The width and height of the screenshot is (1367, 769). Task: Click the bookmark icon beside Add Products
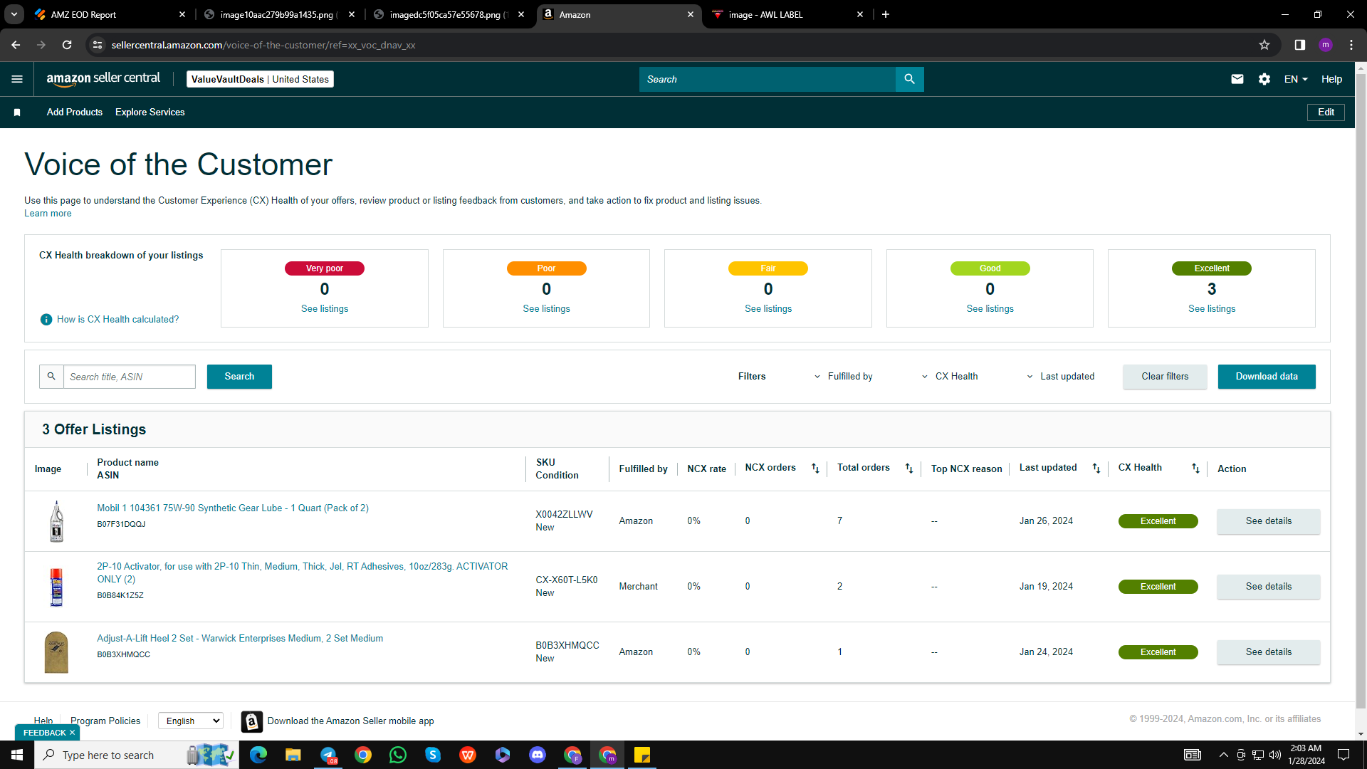(17, 113)
